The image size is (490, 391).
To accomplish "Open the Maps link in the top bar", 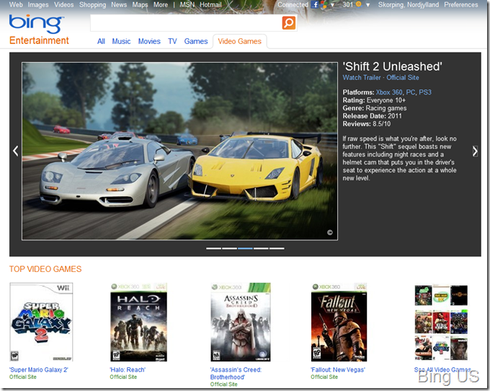I will point(140,5).
